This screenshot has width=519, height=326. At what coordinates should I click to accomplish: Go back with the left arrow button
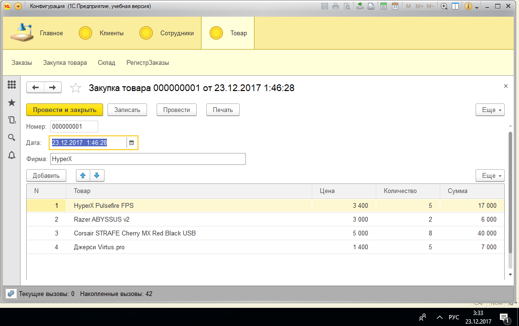coord(35,88)
